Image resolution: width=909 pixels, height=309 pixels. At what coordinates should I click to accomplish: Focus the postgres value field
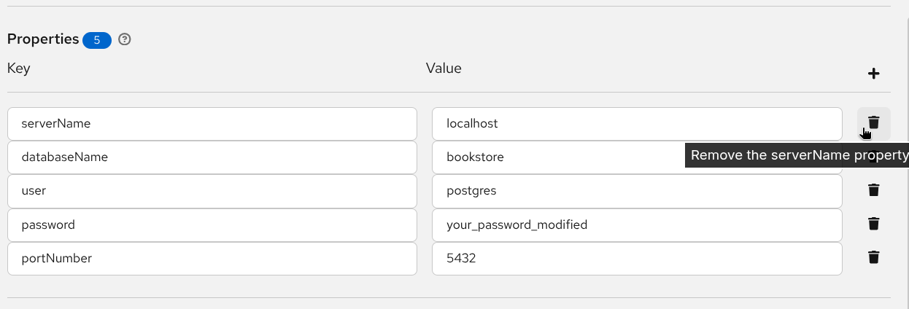coord(636,191)
